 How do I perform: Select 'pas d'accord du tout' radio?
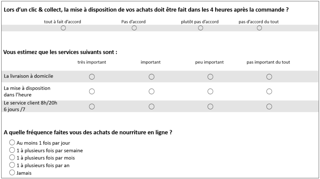pyautogui.click(x=259, y=28)
